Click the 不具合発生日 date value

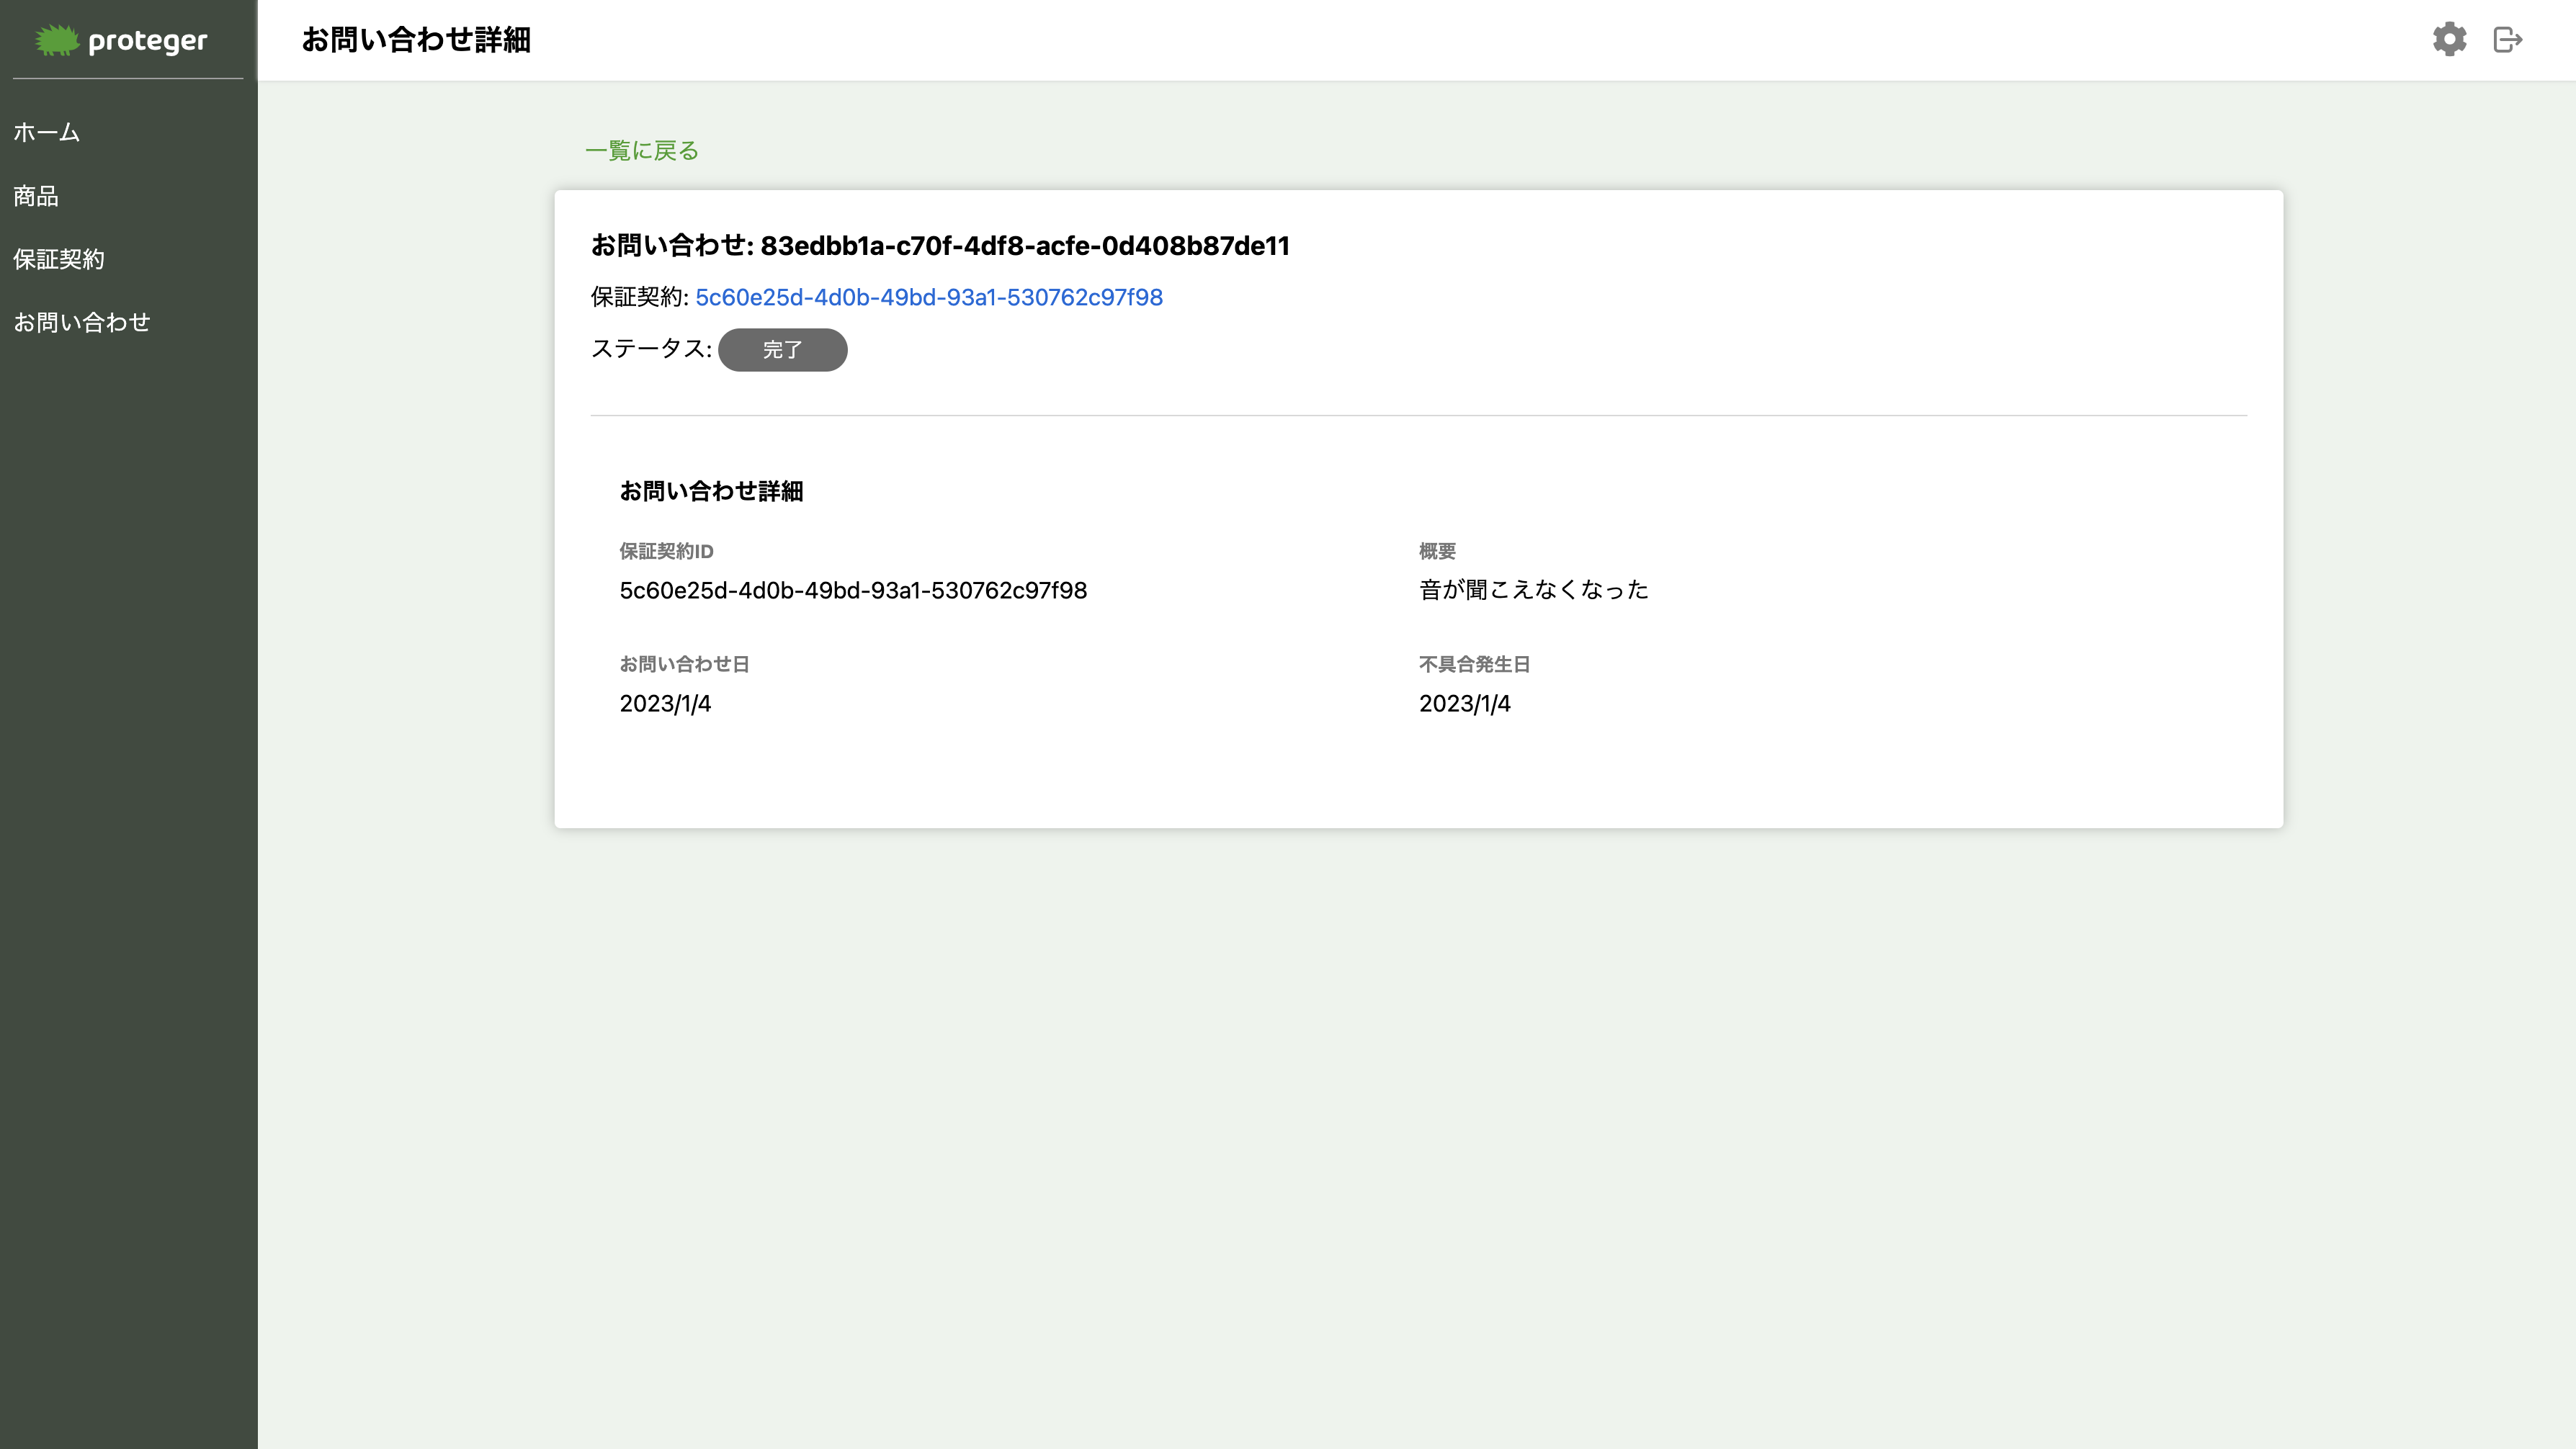(x=1464, y=703)
